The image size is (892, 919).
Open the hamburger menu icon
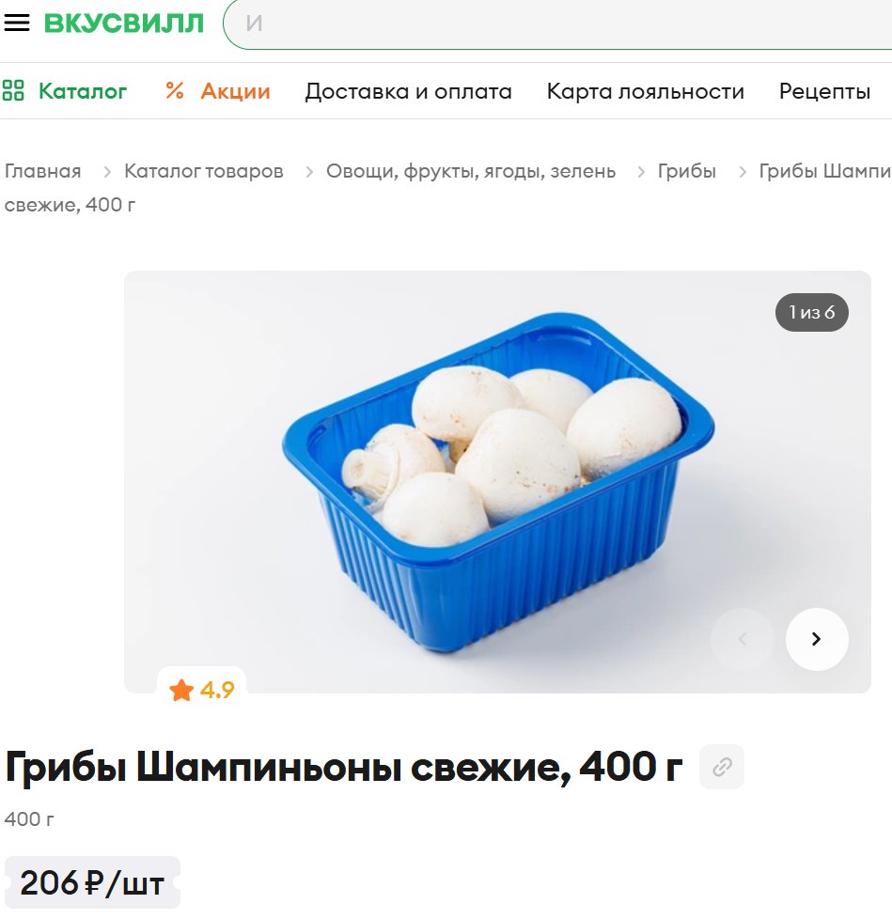[16, 23]
